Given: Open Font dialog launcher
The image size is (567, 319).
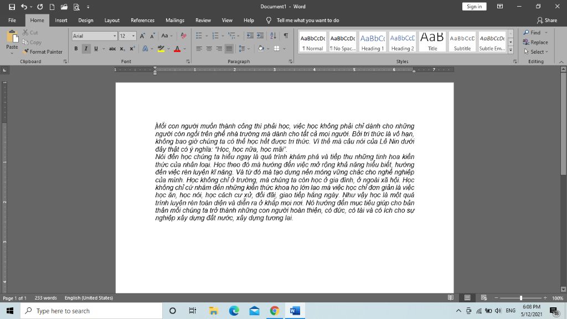Looking at the screenshot, I should 188,61.
